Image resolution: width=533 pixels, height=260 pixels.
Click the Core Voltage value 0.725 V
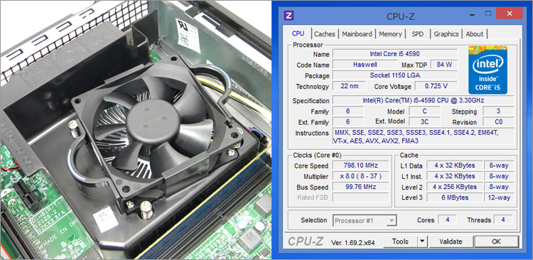(x=436, y=86)
